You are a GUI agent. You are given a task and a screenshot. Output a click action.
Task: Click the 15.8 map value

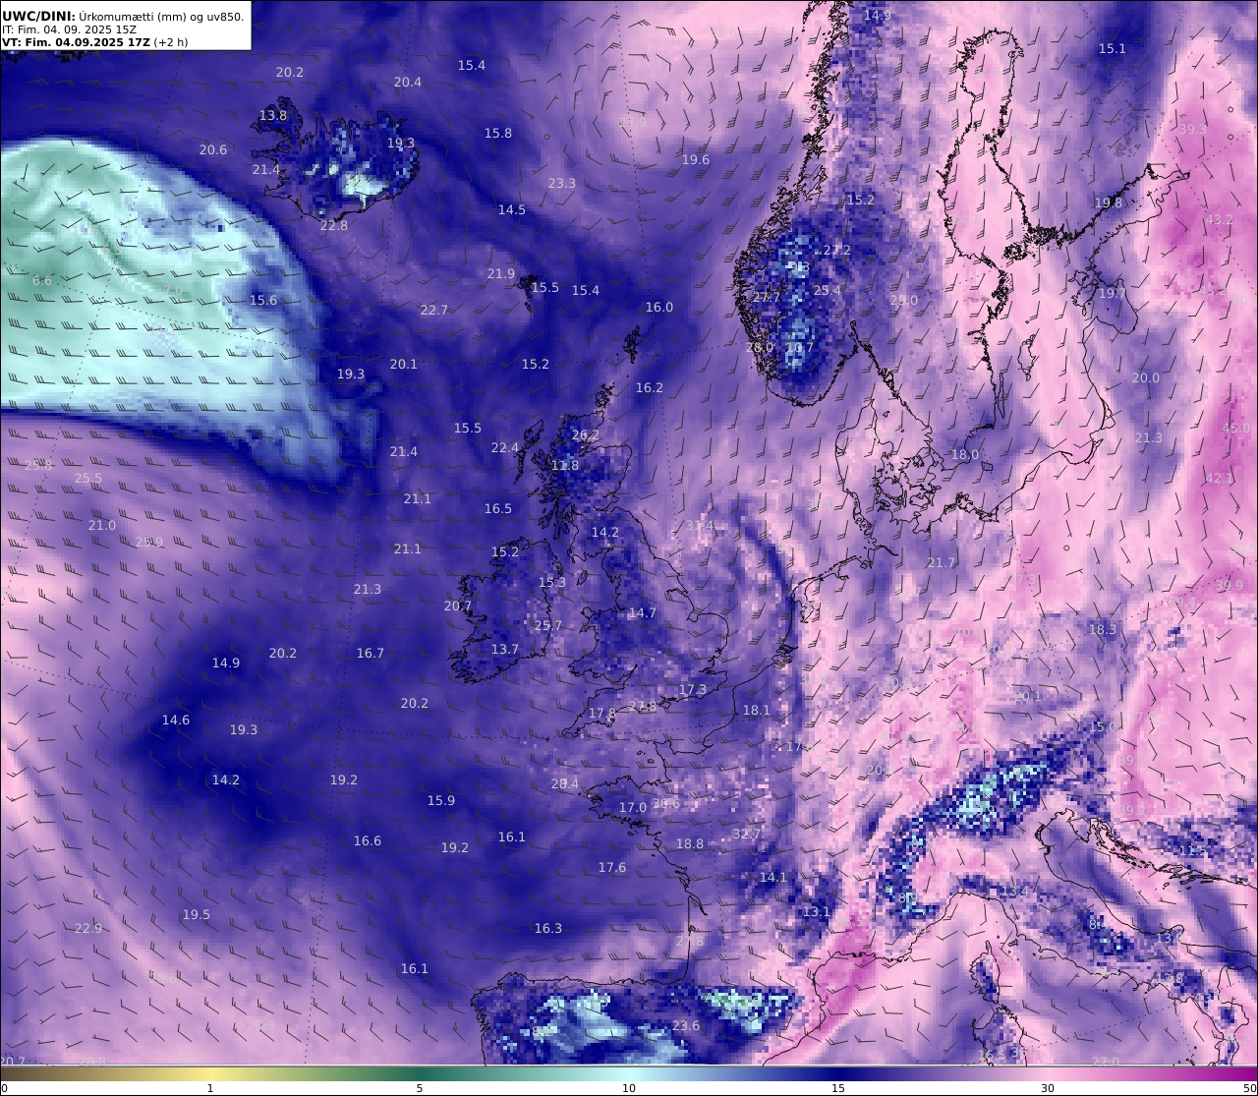point(498,134)
